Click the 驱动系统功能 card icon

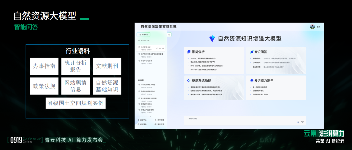click(x=189, y=80)
